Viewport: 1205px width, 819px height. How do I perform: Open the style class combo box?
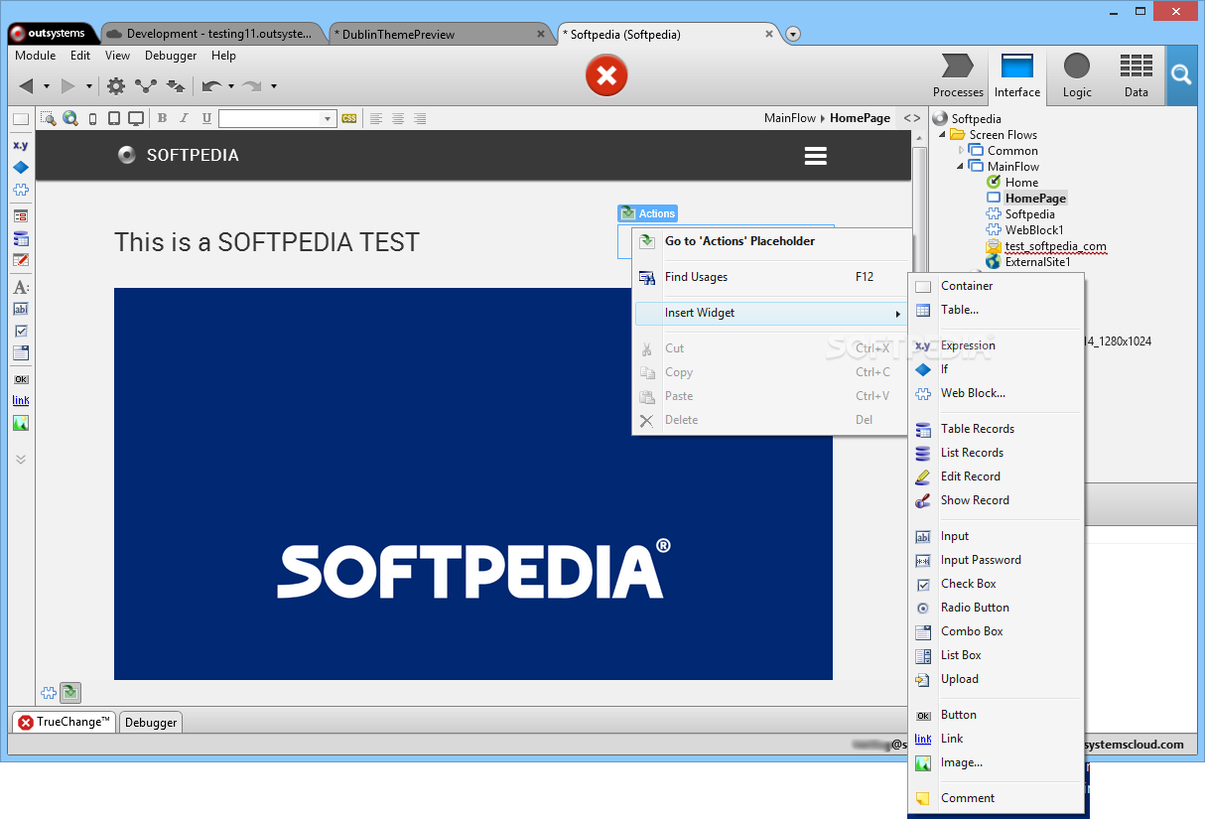(278, 118)
